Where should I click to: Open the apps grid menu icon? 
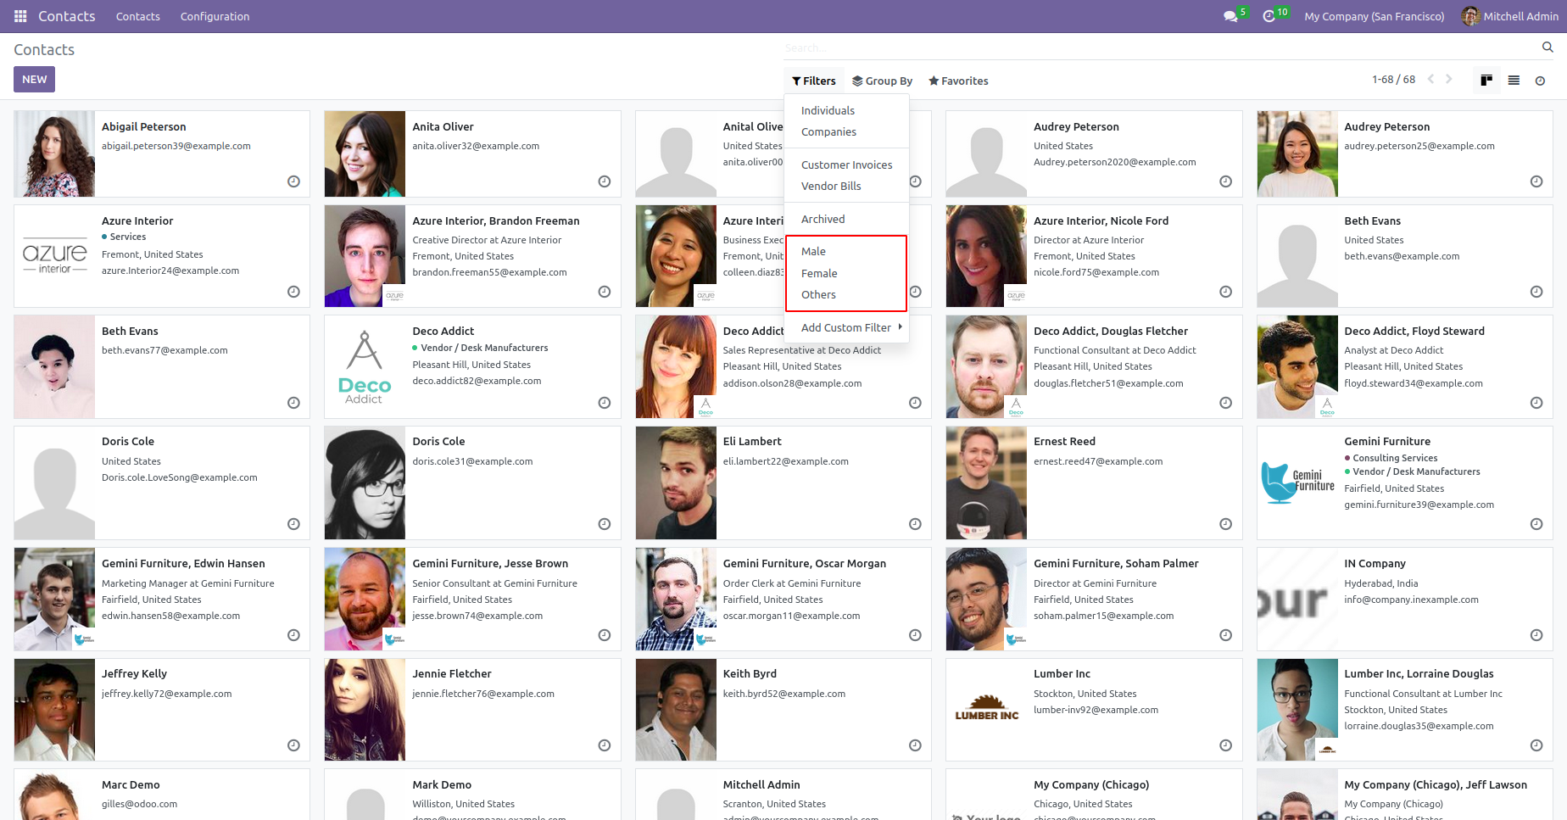[20, 16]
